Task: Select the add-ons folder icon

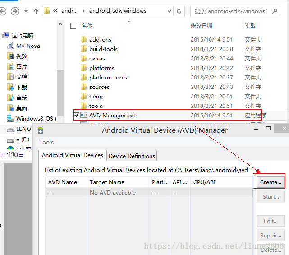Action: tap(83, 39)
